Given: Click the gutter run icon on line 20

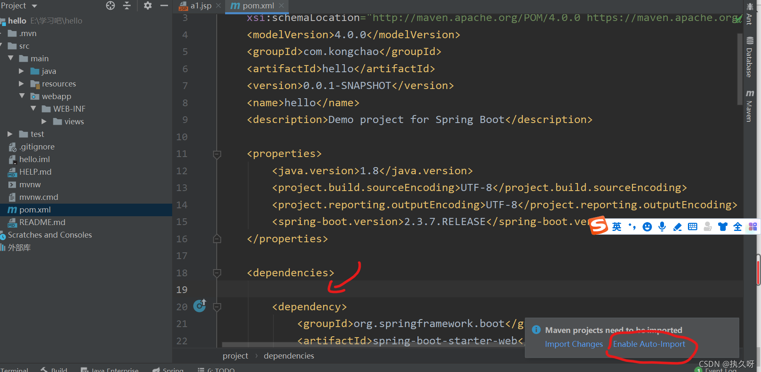Looking at the screenshot, I should click(200, 306).
